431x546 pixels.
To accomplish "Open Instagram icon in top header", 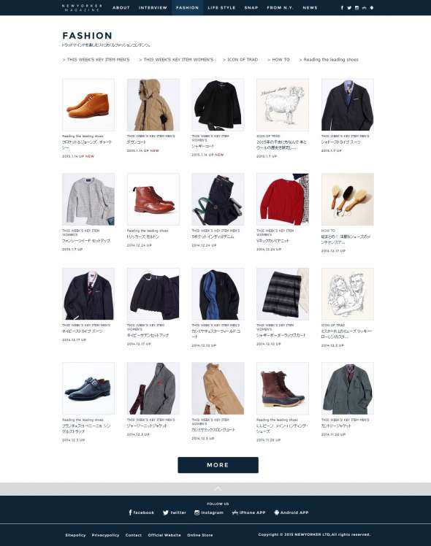I will (x=356, y=7).
